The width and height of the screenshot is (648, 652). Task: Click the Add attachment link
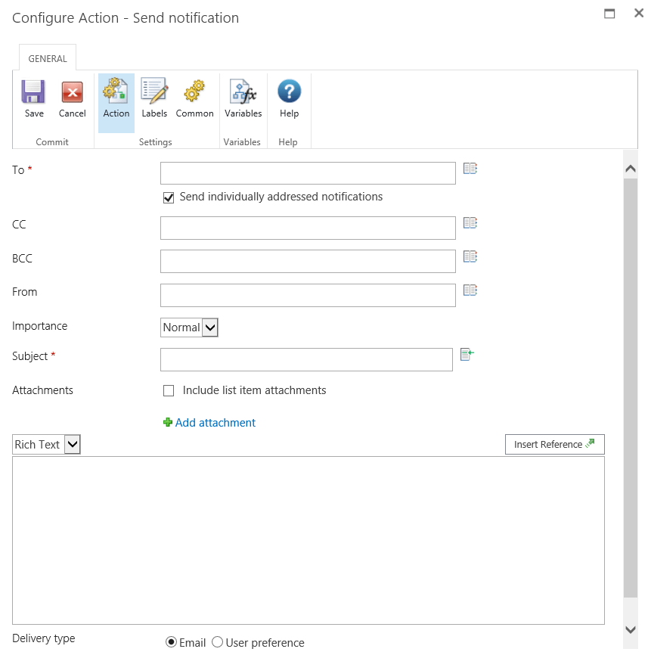coord(215,423)
